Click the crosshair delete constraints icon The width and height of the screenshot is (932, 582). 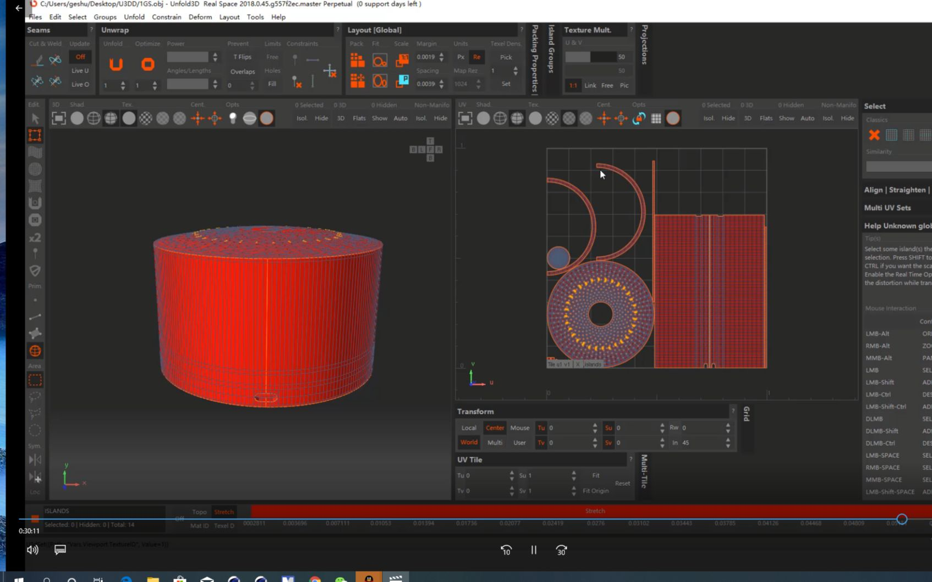point(330,70)
